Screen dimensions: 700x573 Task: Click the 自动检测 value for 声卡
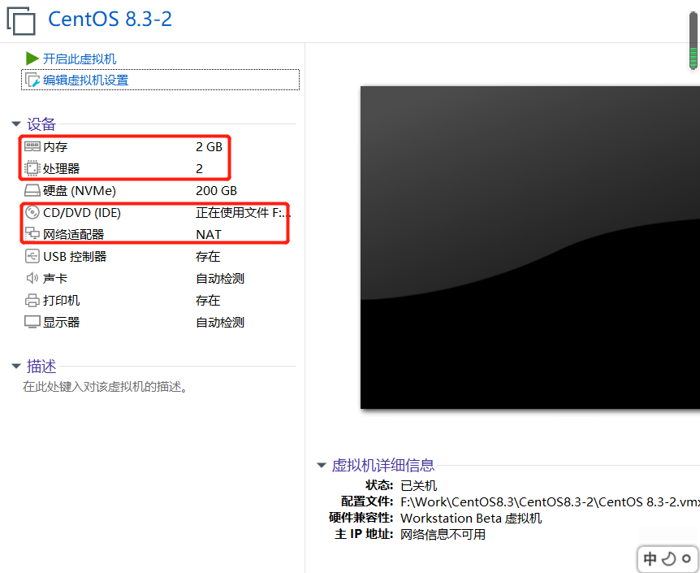pos(220,278)
